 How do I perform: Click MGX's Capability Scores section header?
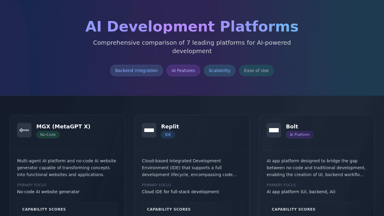coord(44,209)
